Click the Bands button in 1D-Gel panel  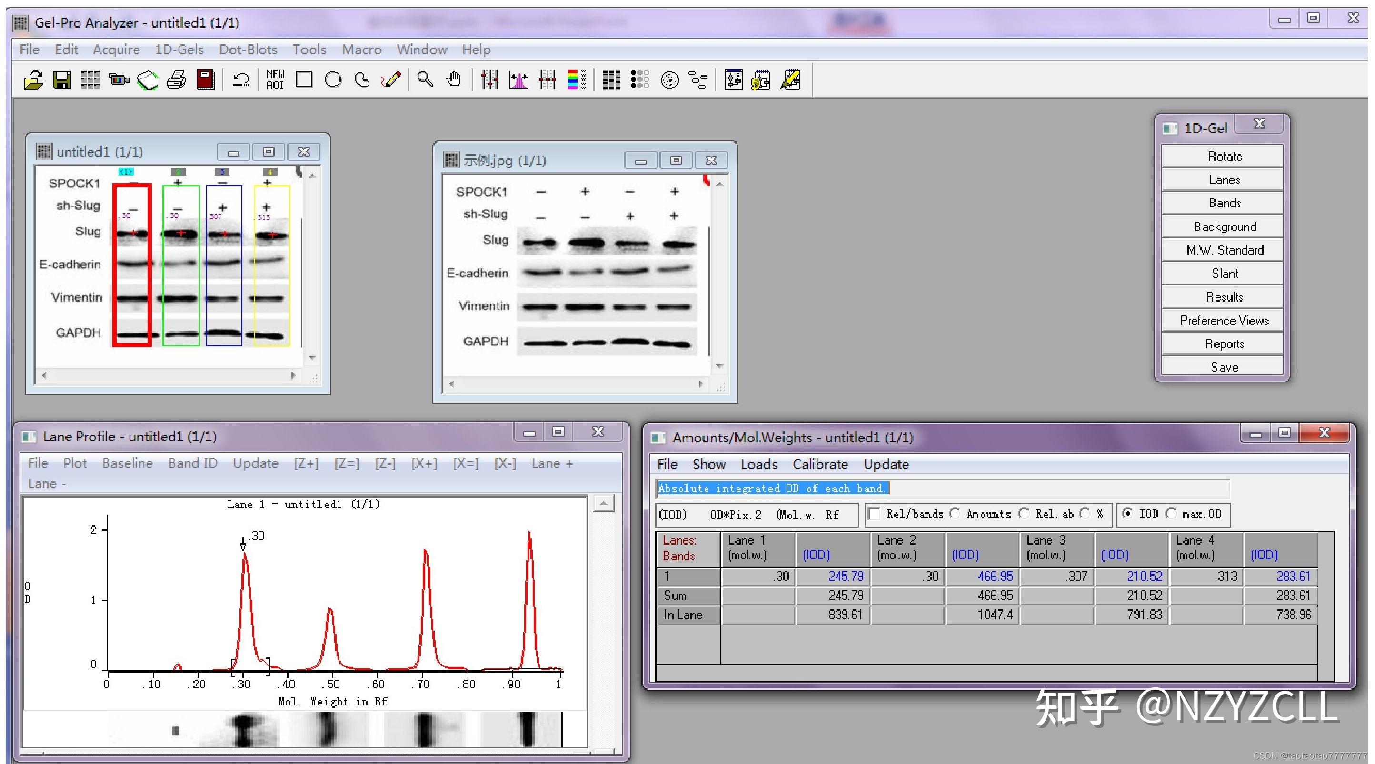pos(1224,203)
